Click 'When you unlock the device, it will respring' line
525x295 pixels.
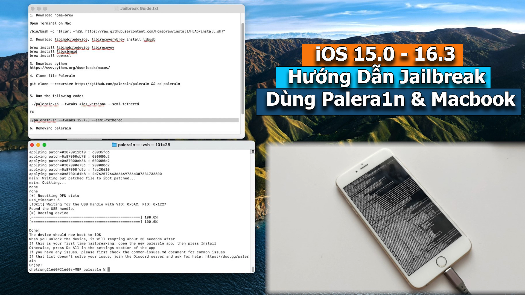102,239
